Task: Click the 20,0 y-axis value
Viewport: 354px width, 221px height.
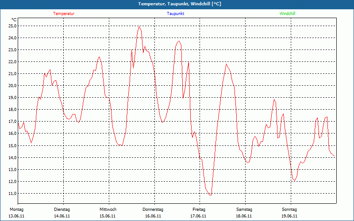Action: pos(12,86)
